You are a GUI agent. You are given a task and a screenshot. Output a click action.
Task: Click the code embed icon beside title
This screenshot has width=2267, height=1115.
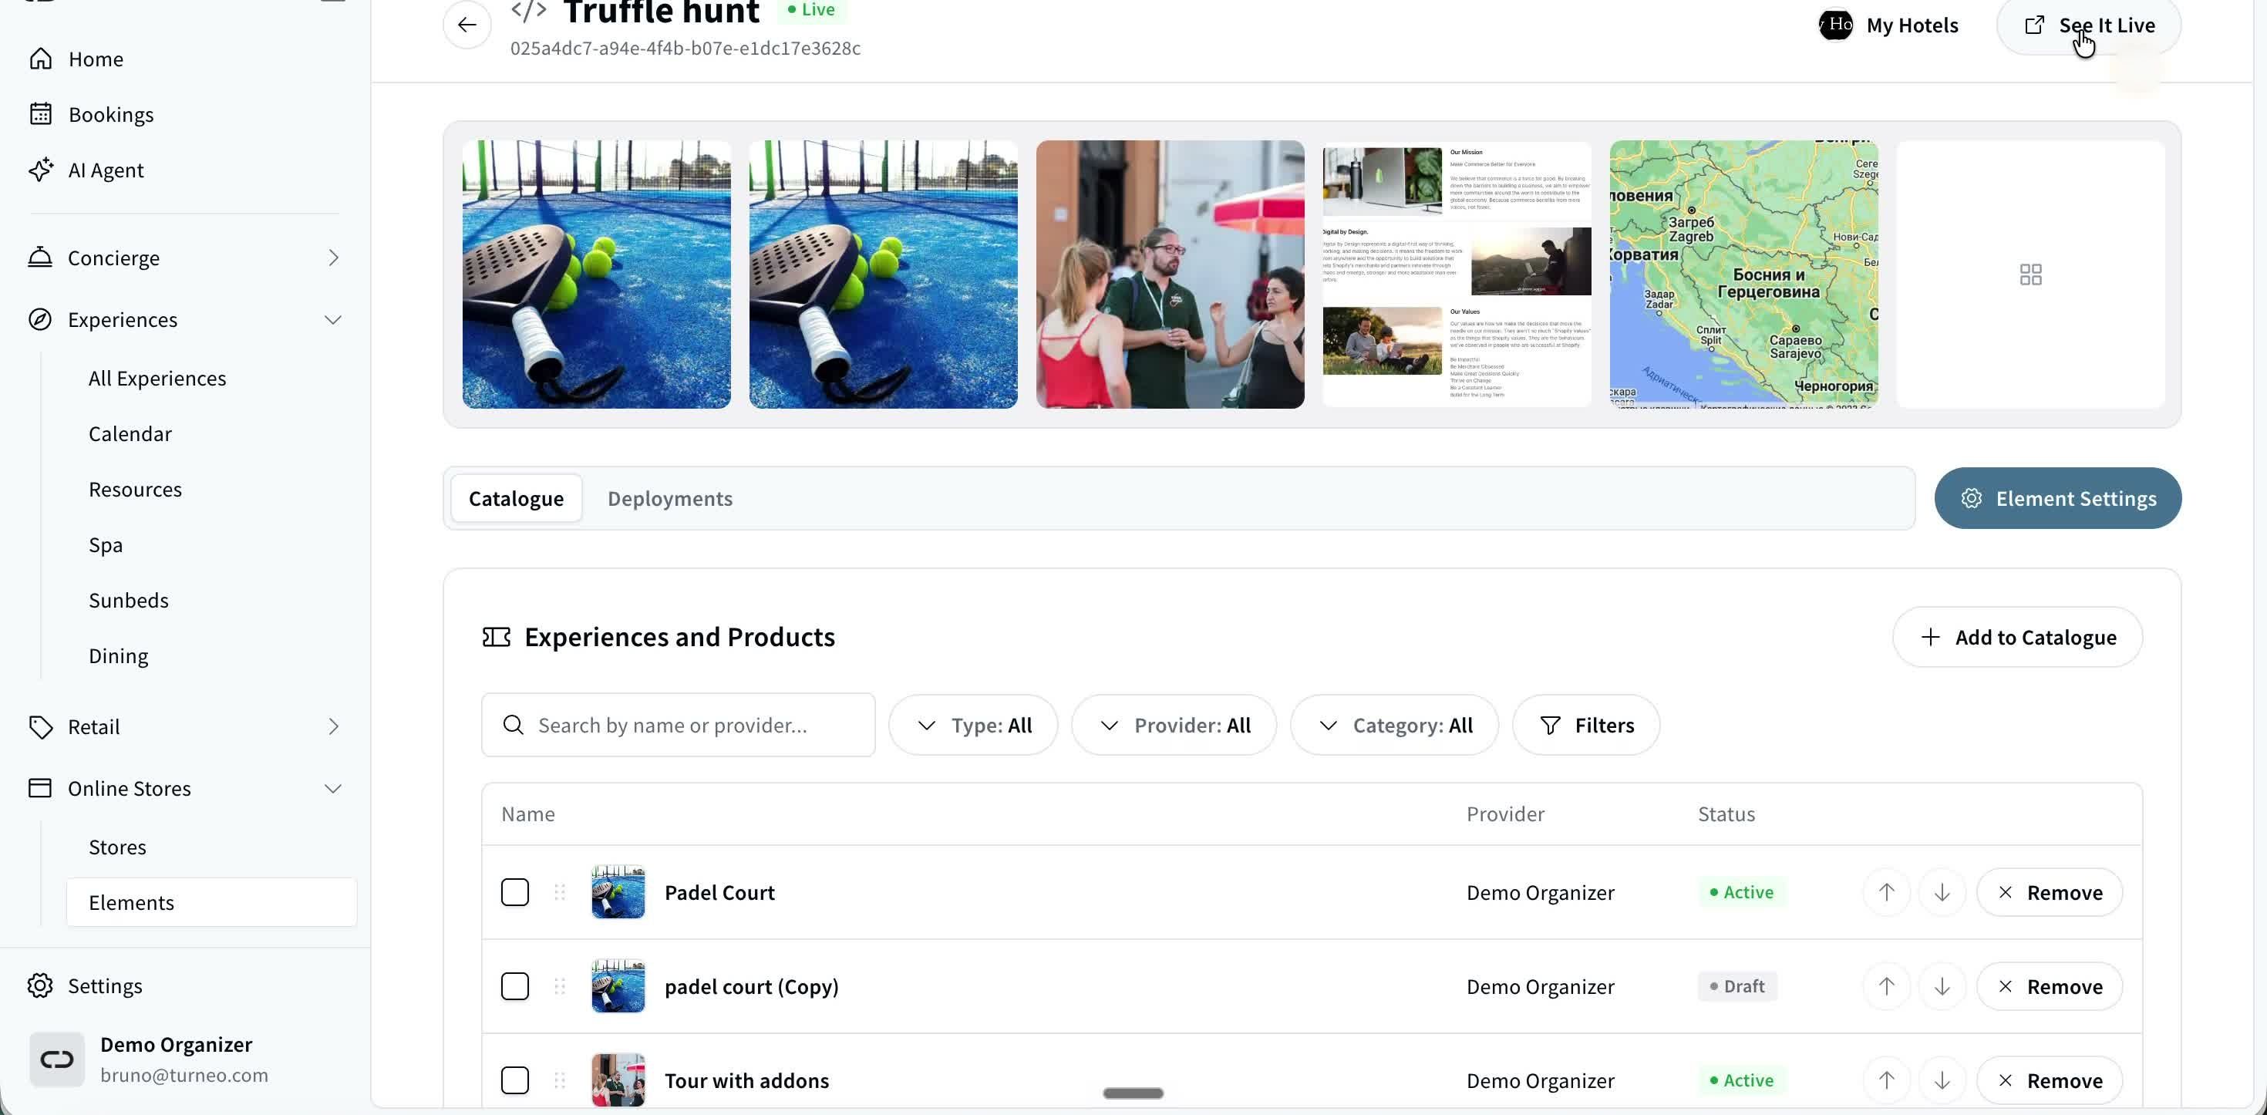[x=529, y=11]
